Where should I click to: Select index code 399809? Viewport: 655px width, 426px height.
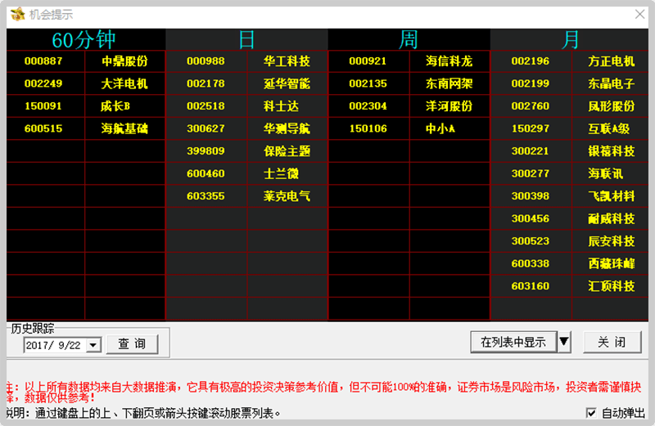coord(206,151)
